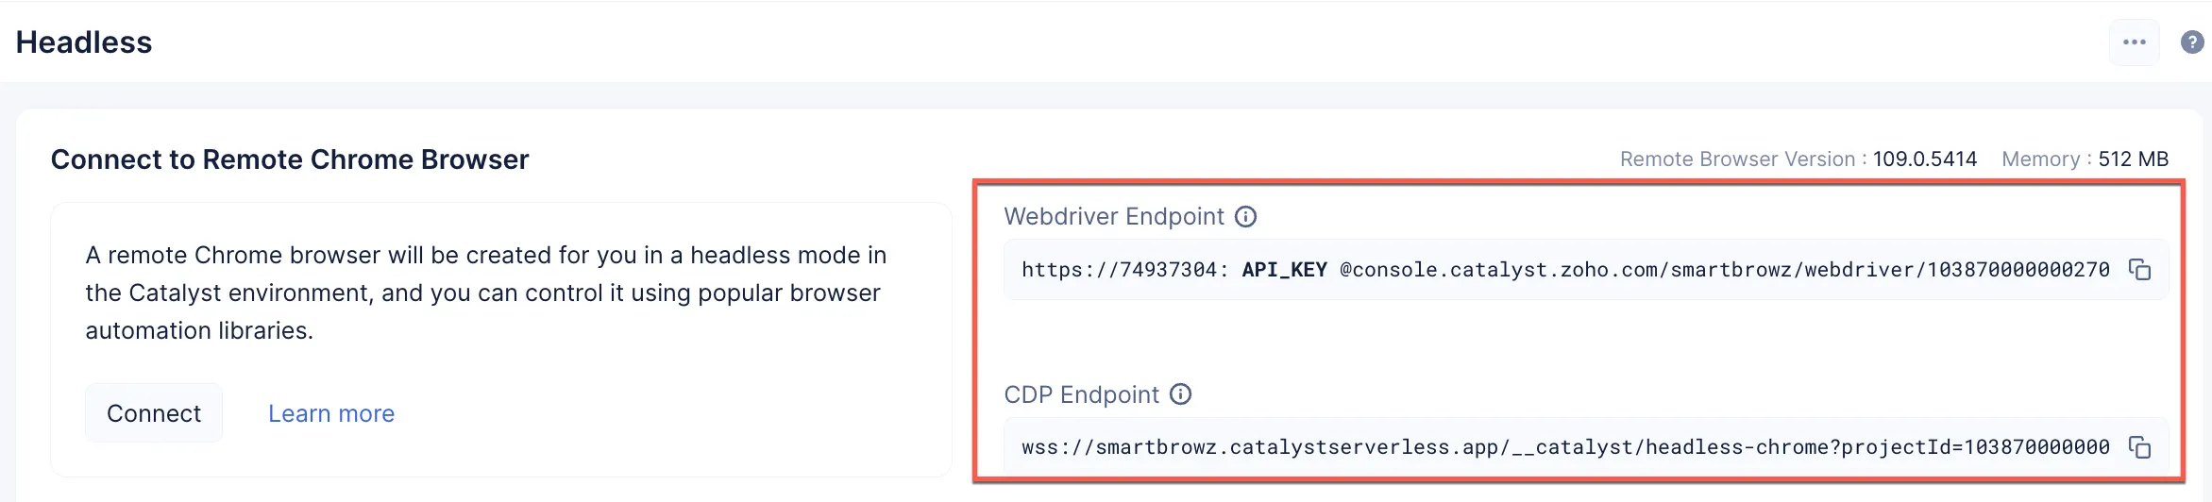Show CDP Endpoint info tooltip icon
Screen dimensions: 2212x502
1180,394
